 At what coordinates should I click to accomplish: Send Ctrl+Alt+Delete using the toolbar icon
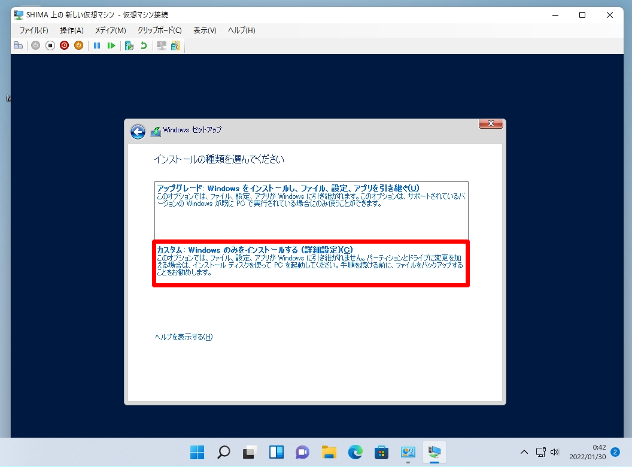click(x=18, y=46)
